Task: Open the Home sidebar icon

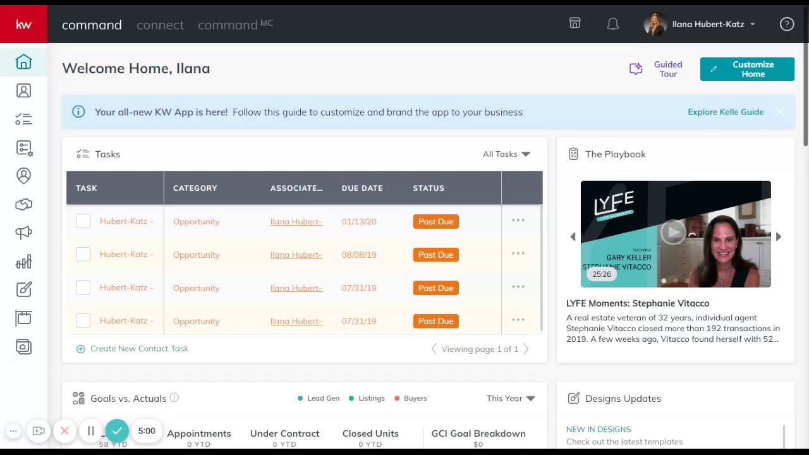Action: tap(23, 61)
